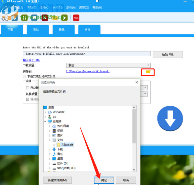Image resolution: width=194 pixels, height=185 pixels.
Task: Click the paste URL link toolbar icon
Action: click(x=5, y=18)
